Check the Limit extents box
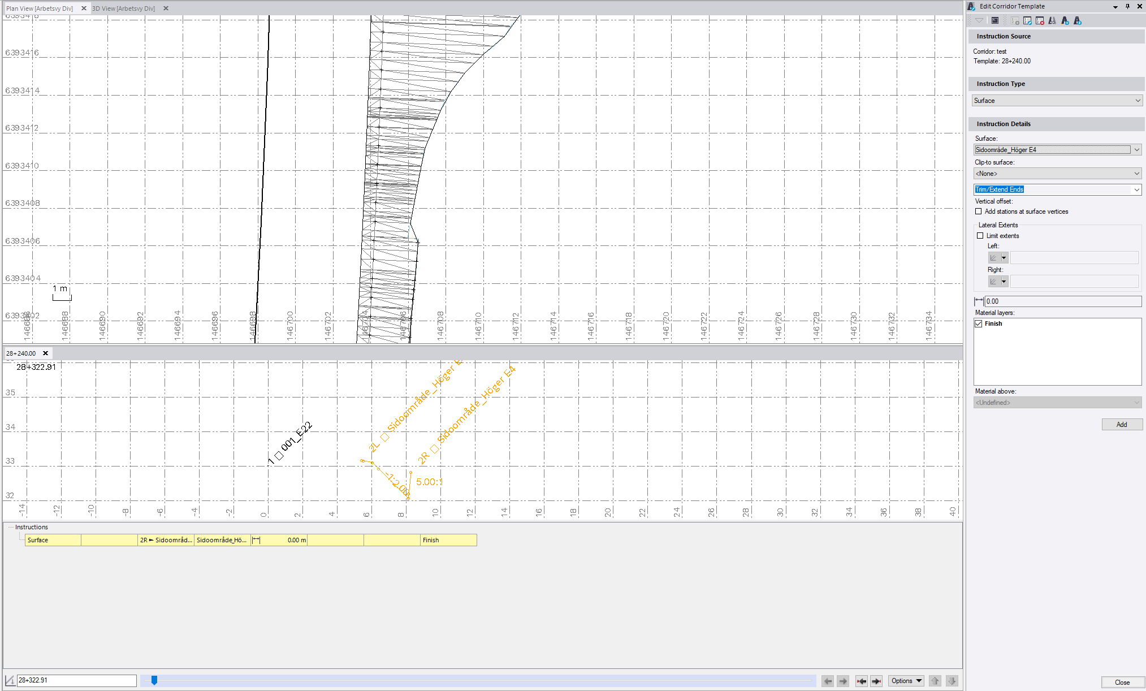1146x691 pixels. 980,236
